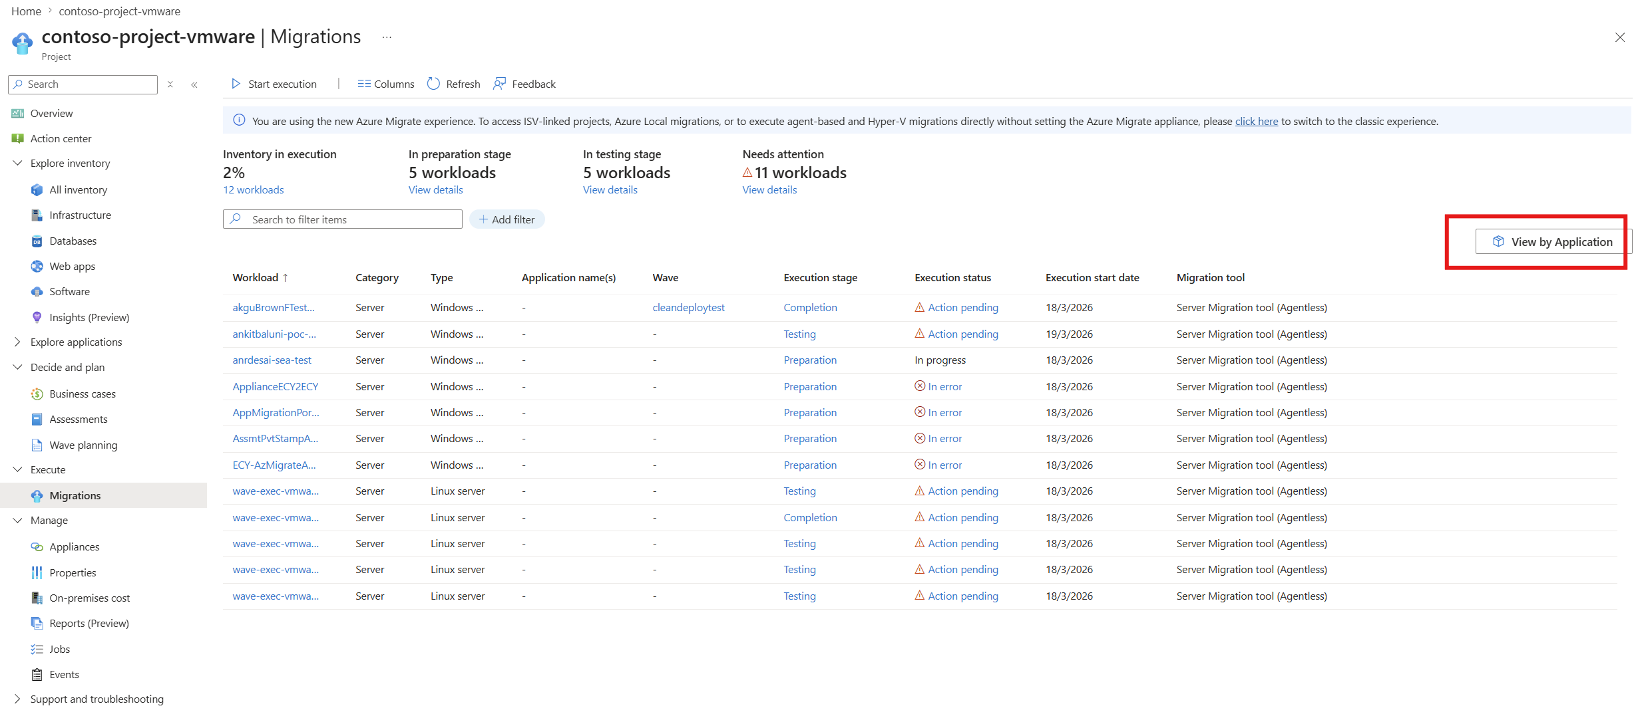The width and height of the screenshot is (1638, 724).
Task: Clear the sidebar search with X icon
Action: tap(170, 84)
